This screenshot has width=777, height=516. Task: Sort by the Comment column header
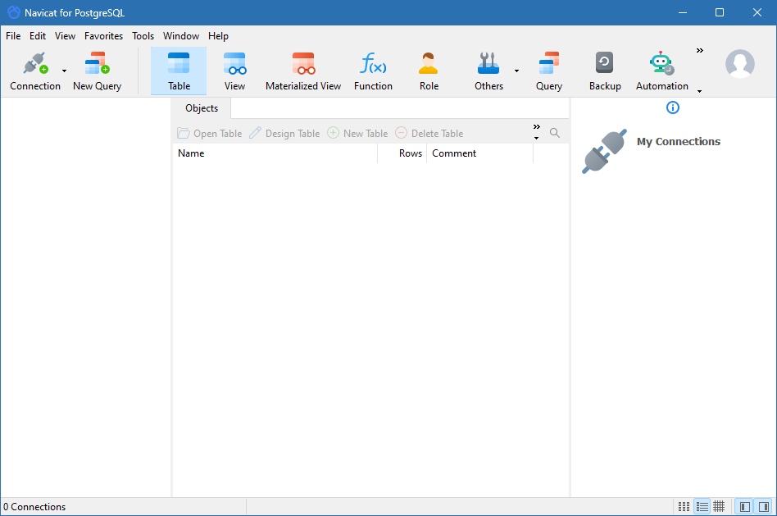click(x=479, y=153)
